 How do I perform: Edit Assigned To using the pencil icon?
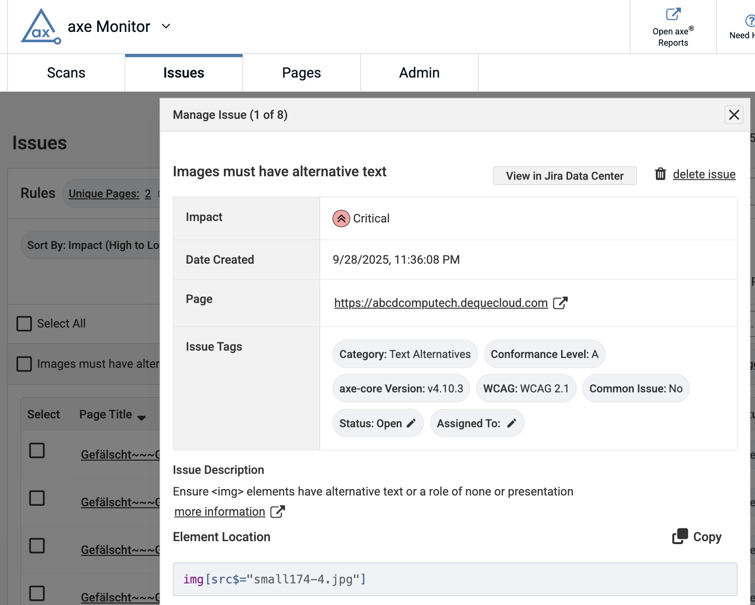coord(512,423)
